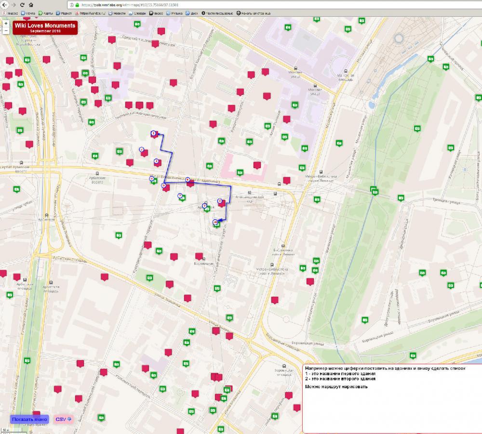Click the green camera marker beside the banner
Viewport: 482px width, 434px height.
[137, 24]
